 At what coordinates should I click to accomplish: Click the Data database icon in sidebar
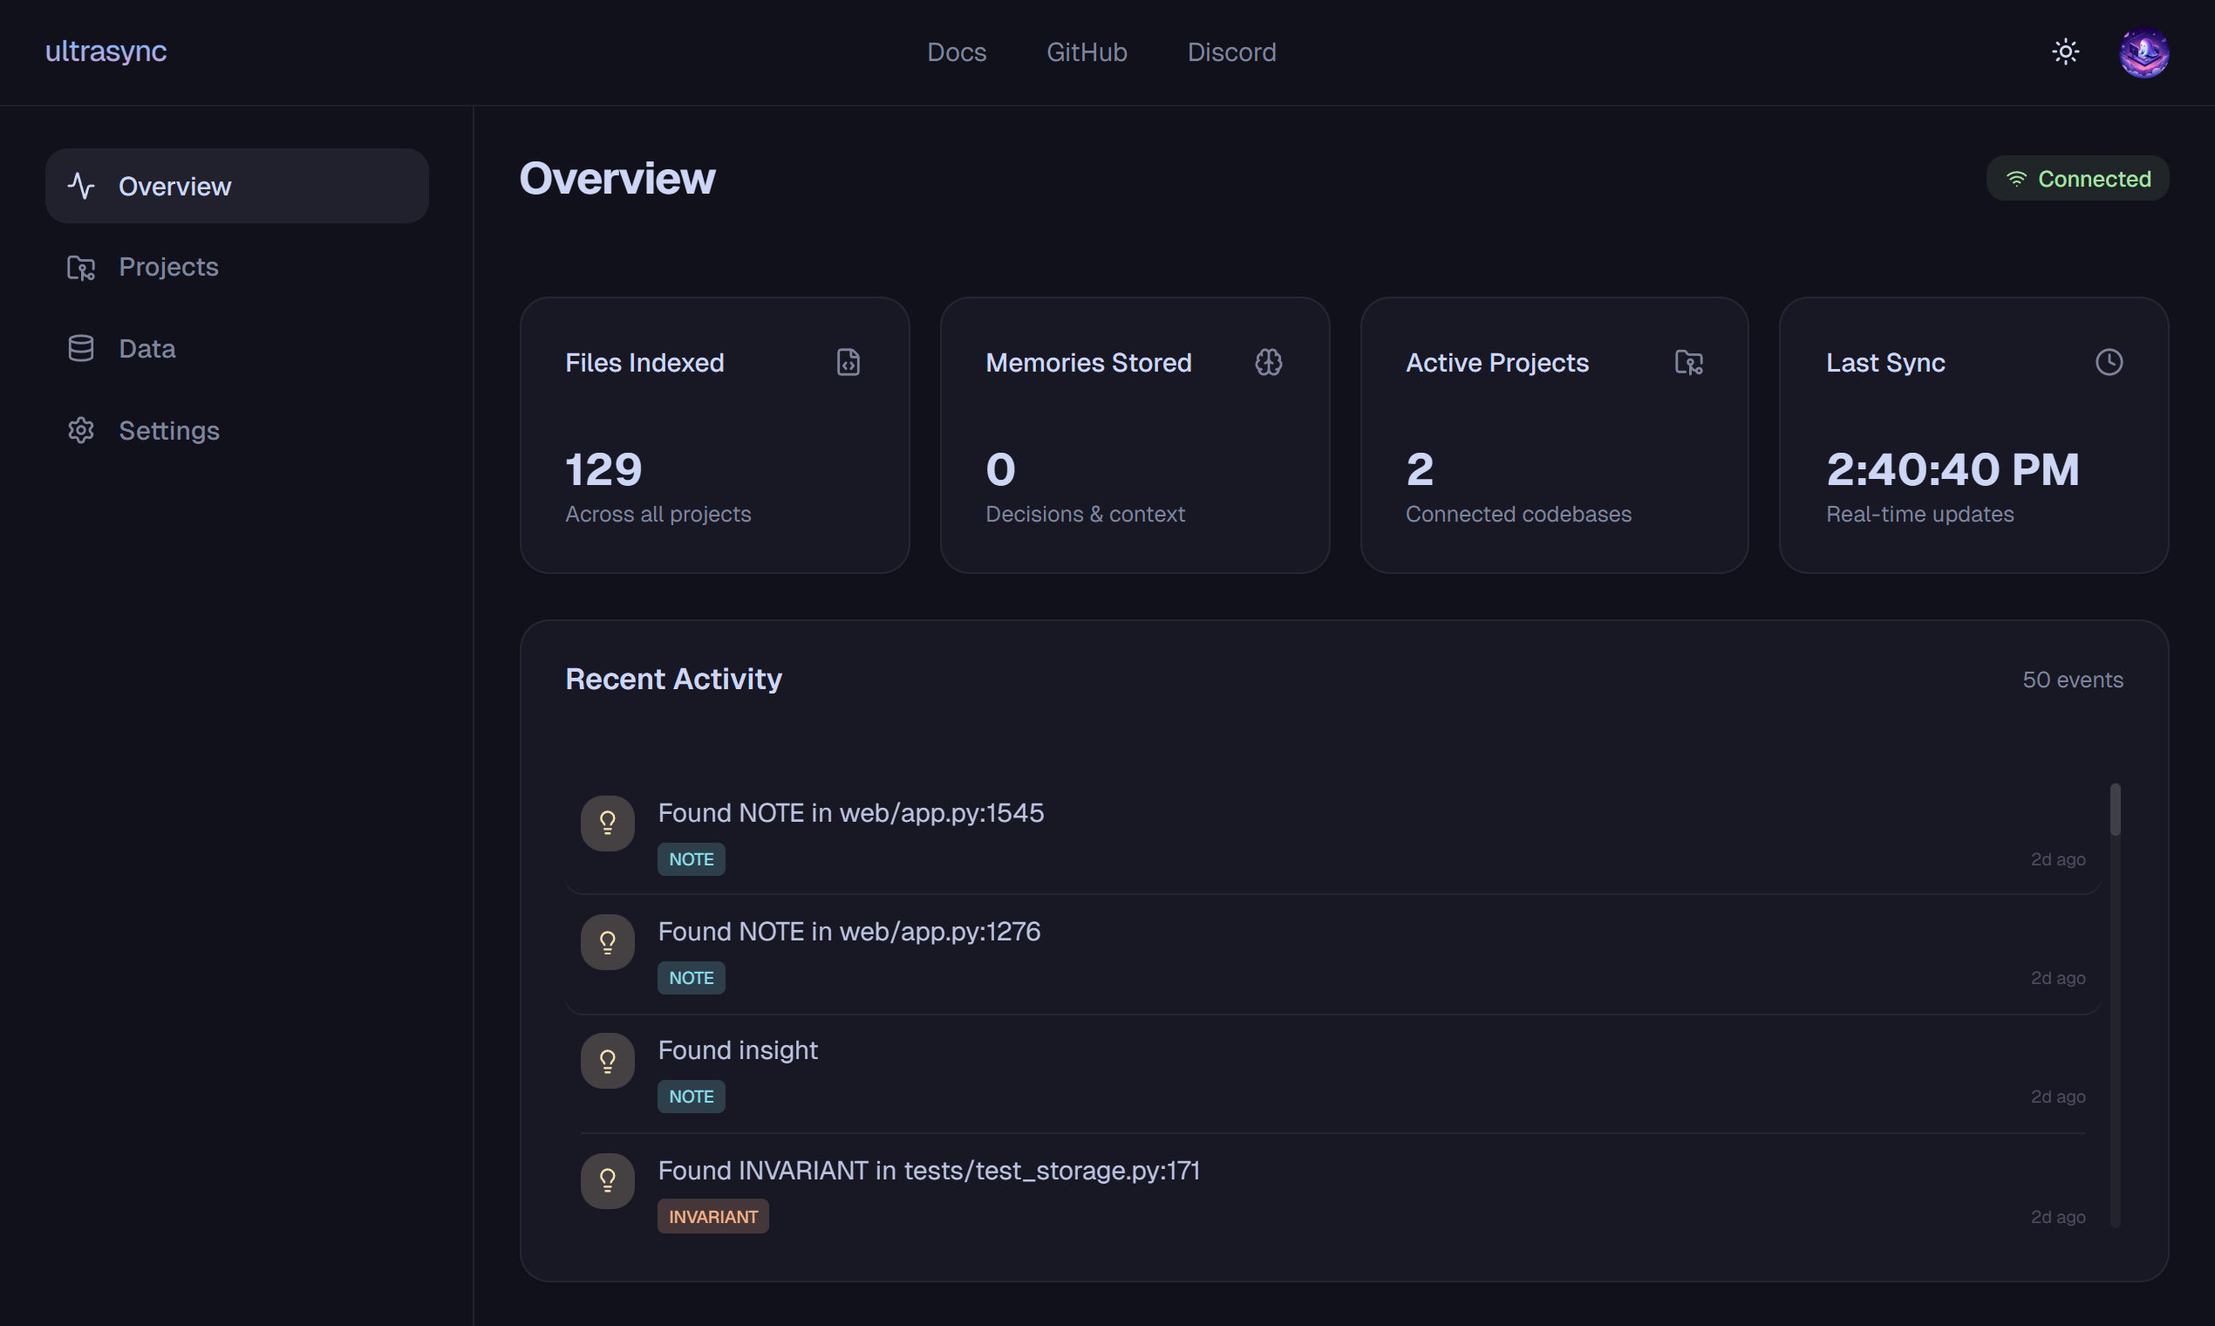[81, 348]
